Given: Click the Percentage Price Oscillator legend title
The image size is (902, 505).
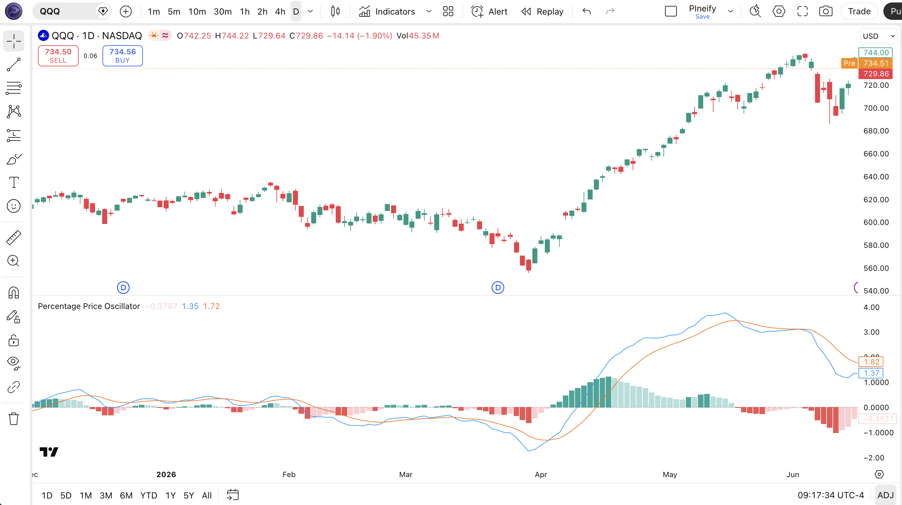Looking at the screenshot, I should (89, 306).
